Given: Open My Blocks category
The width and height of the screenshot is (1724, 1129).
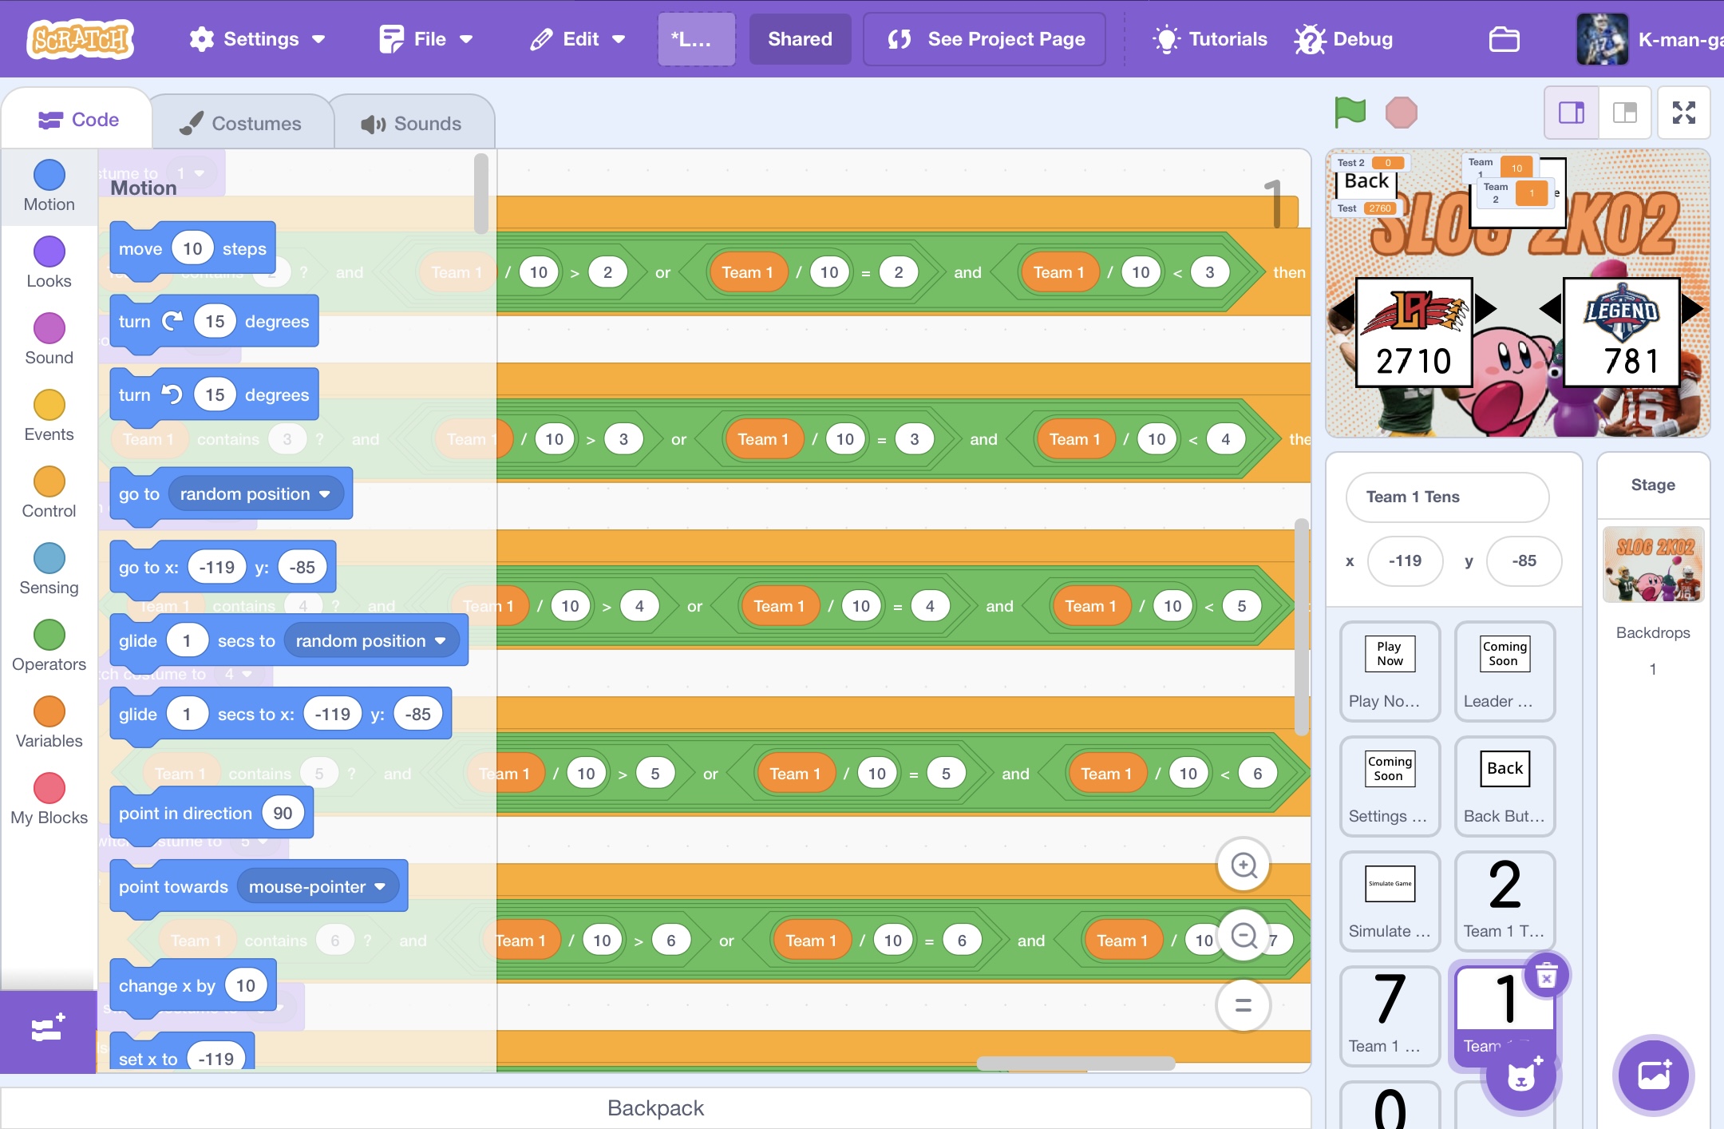Looking at the screenshot, I should (x=49, y=799).
